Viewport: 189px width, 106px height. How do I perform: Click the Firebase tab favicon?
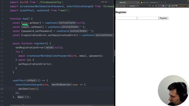tap(142, 2)
